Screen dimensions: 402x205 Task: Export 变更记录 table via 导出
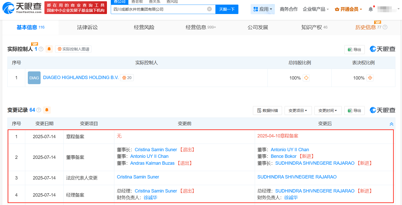(x=354, y=110)
